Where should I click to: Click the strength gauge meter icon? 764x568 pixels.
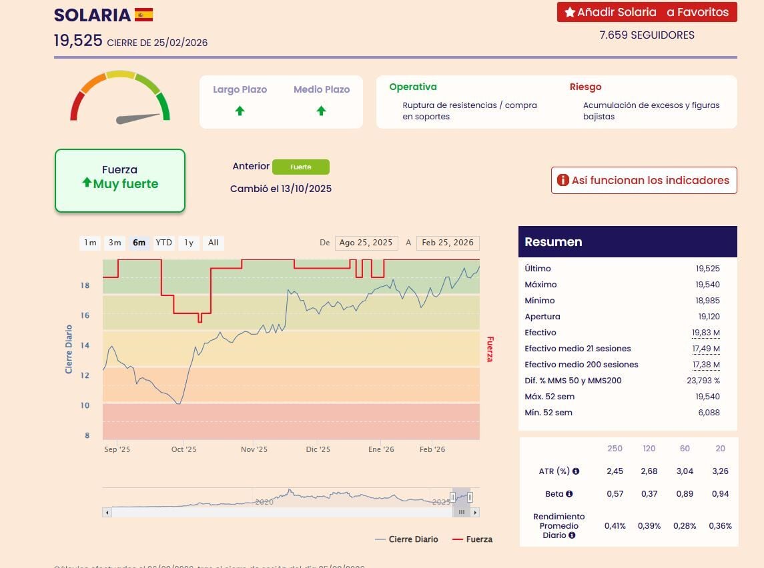pos(120,97)
